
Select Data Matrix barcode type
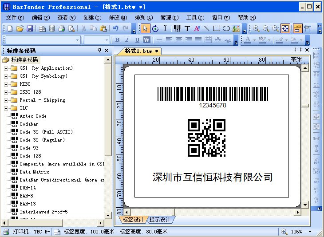pos(34,172)
